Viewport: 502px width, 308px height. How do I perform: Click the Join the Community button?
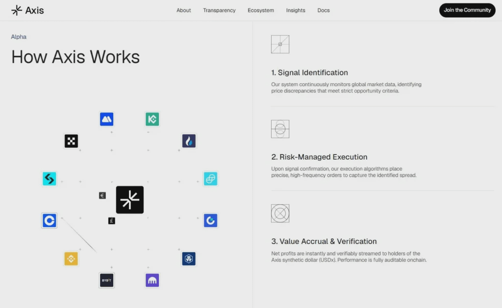(x=467, y=10)
